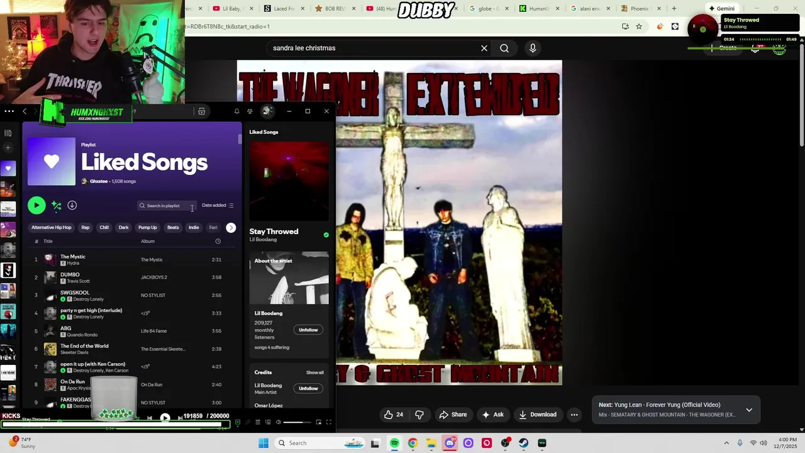Open Spotify miniplayer icon
This screenshot has width=805, height=453.
point(318,422)
